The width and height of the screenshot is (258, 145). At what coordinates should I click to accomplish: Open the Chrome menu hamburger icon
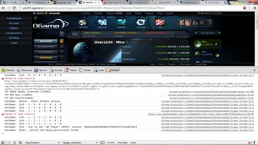(255, 8)
